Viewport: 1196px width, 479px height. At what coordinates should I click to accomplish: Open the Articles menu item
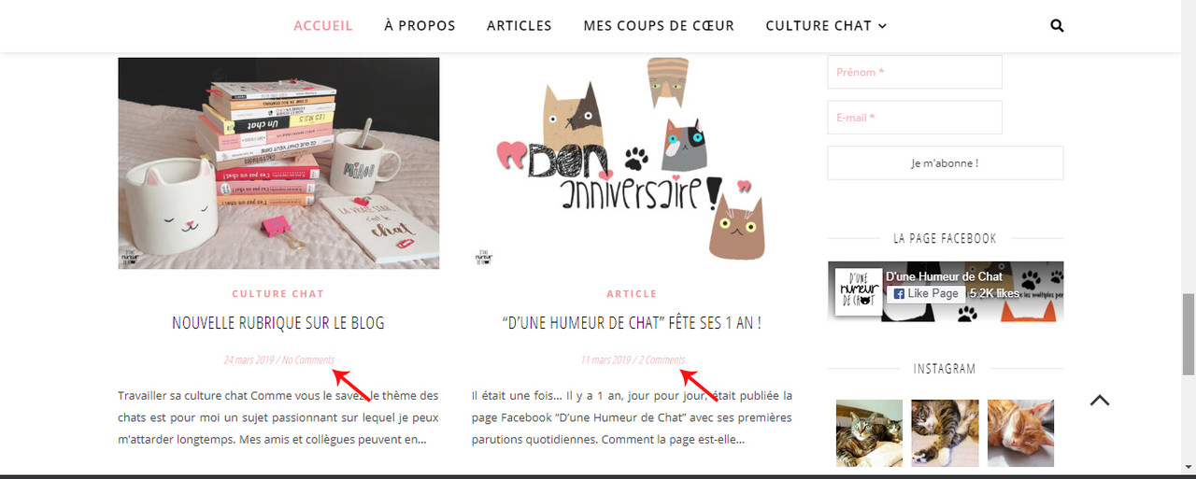coord(520,26)
